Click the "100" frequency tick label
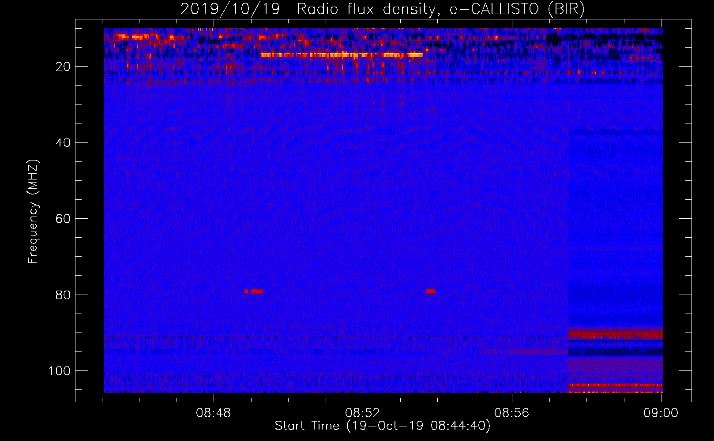Screen dimensions: 714x441 pyautogui.click(x=60, y=371)
